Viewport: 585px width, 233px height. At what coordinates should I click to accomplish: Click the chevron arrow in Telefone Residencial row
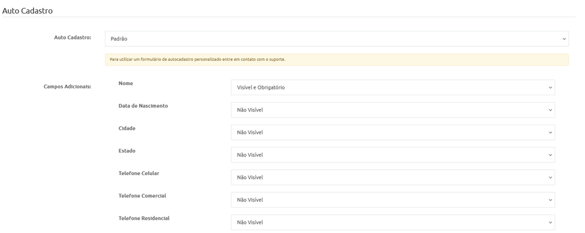click(x=550, y=222)
